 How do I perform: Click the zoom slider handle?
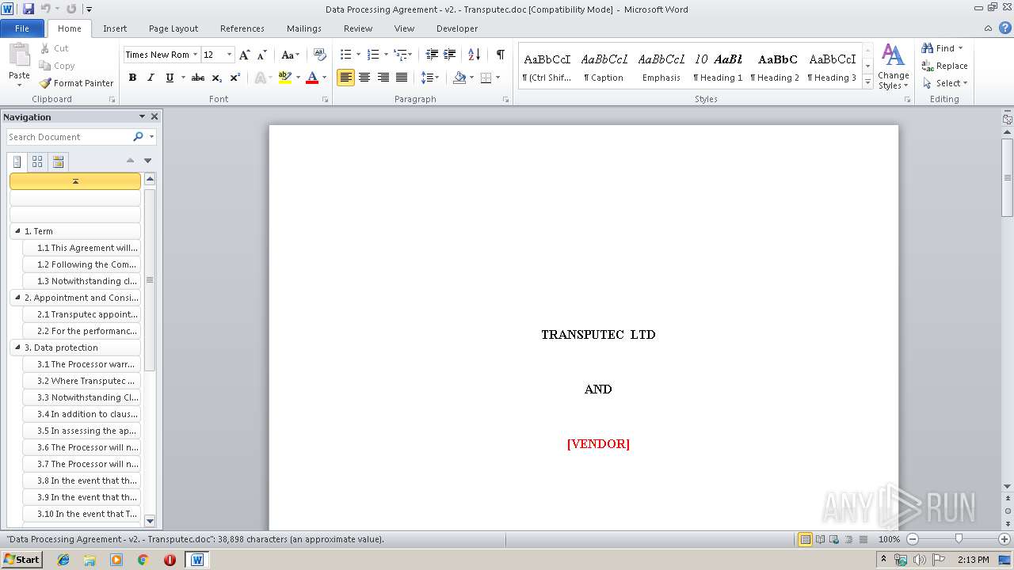tap(959, 539)
